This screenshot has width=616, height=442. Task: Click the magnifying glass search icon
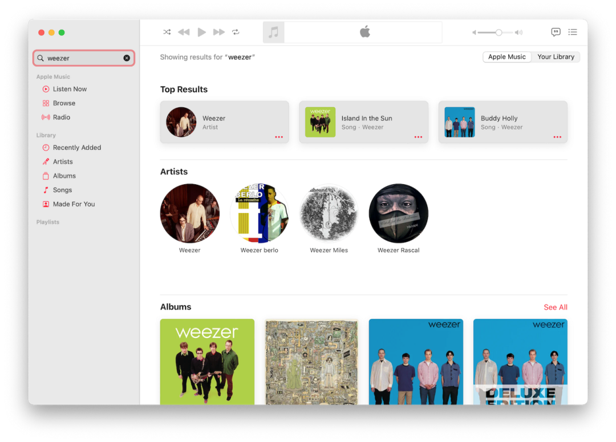[40, 58]
